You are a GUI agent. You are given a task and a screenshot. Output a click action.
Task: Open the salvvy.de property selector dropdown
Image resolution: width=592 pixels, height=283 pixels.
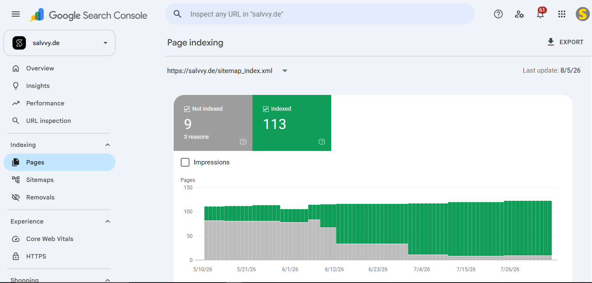click(x=60, y=43)
